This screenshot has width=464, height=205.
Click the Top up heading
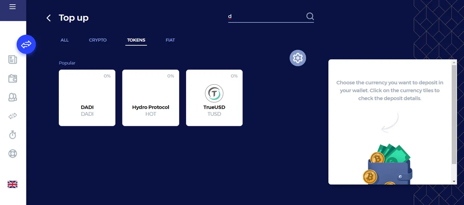74,18
